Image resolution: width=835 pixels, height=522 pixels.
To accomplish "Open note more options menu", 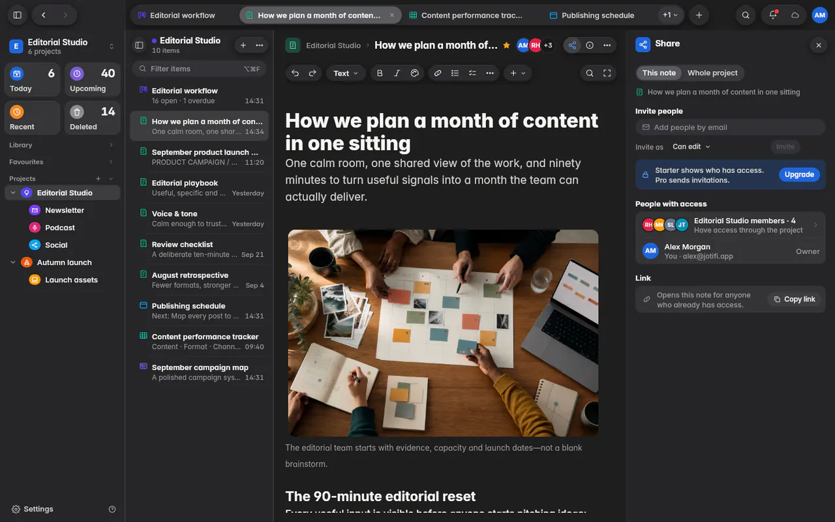I will 607,45.
